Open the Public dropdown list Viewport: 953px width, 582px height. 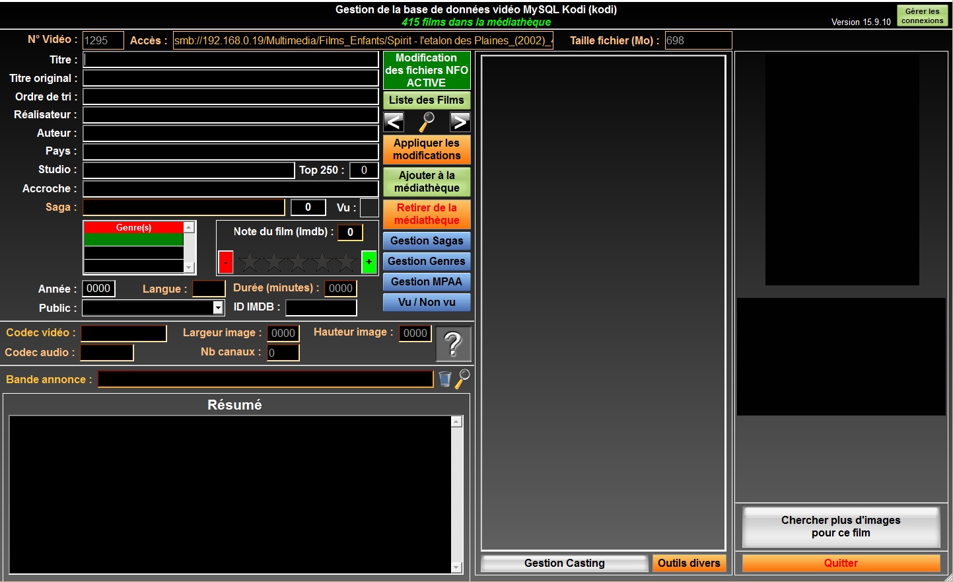click(218, 308)
